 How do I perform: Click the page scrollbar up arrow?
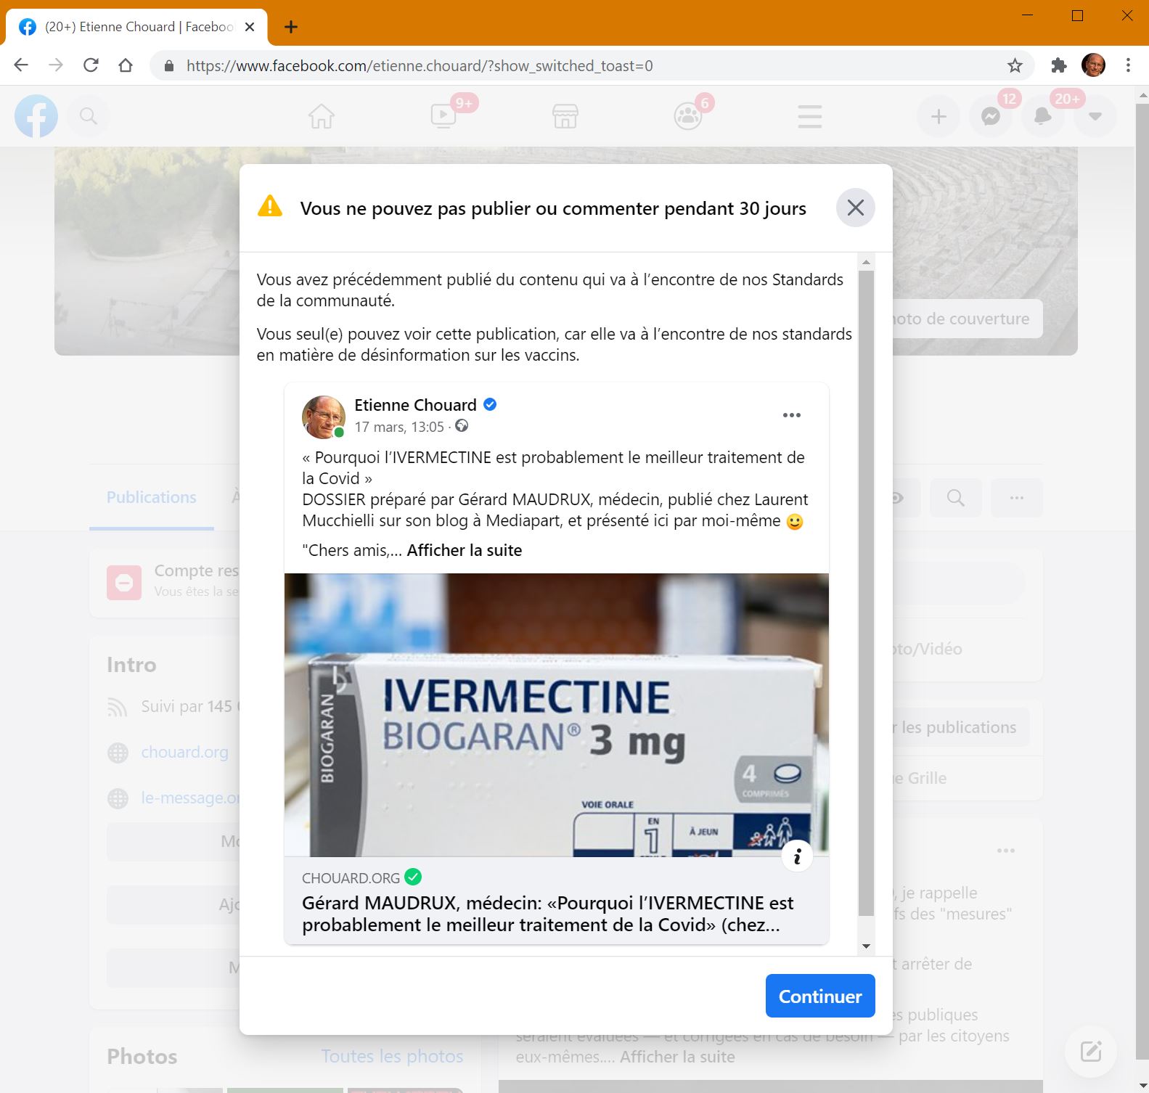click(1142, 95)
